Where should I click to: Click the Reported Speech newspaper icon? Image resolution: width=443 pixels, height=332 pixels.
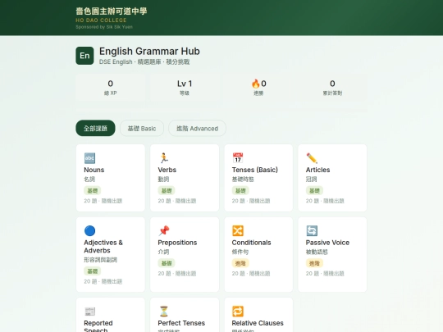tap(89, 312)
